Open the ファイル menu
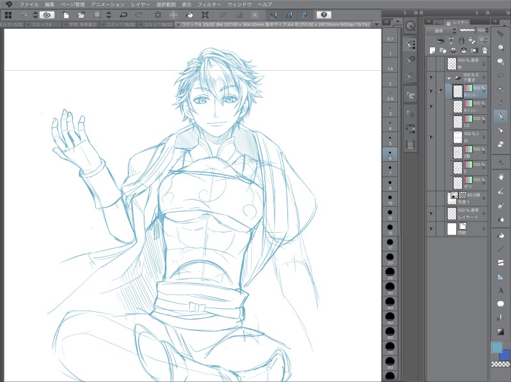Screen dimensions: 511x382 click(x=29, y=4)
